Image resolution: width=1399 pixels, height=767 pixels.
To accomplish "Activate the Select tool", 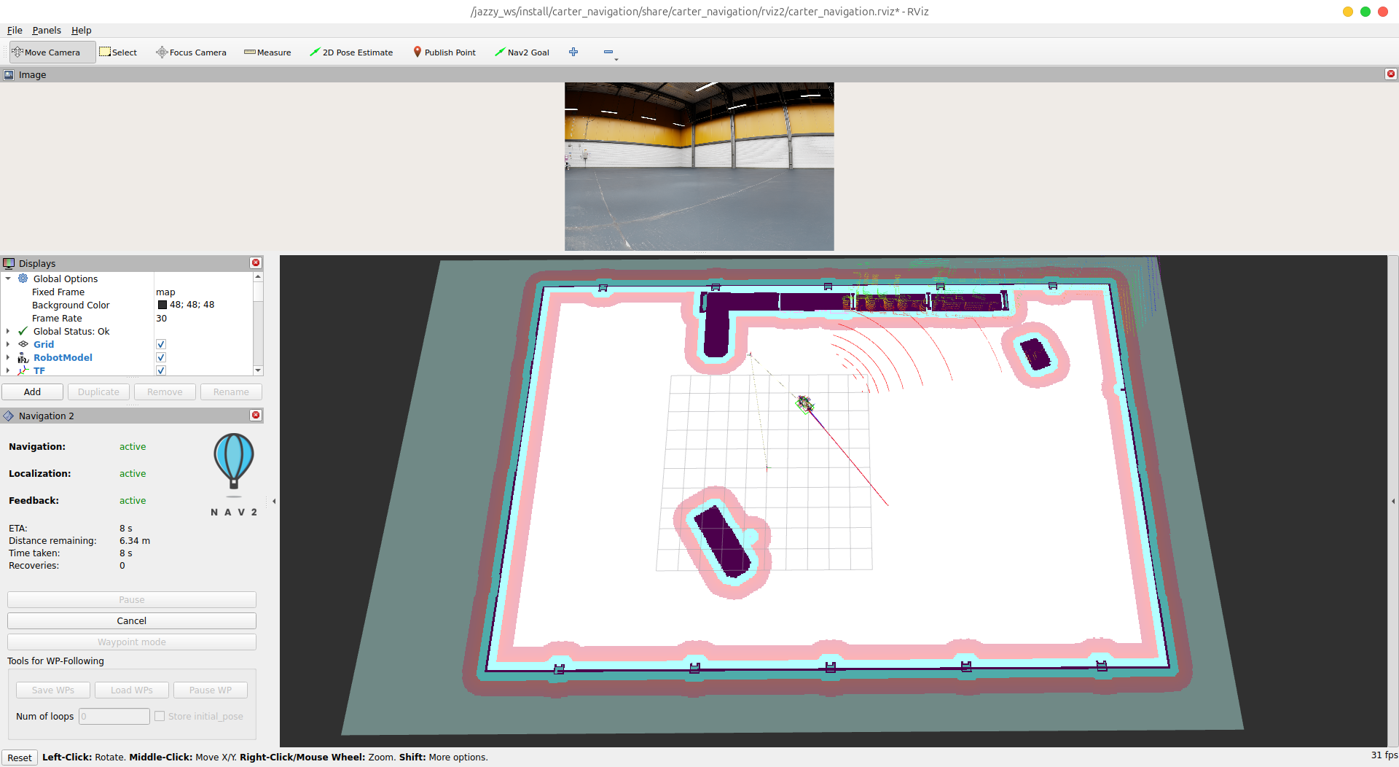I will coord(119,52).
